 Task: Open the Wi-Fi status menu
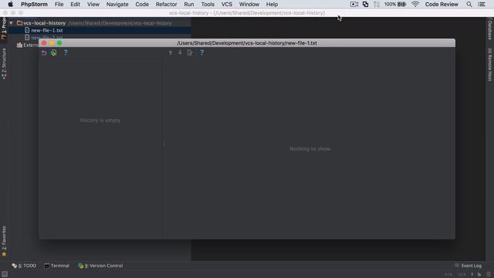[415, 5]
